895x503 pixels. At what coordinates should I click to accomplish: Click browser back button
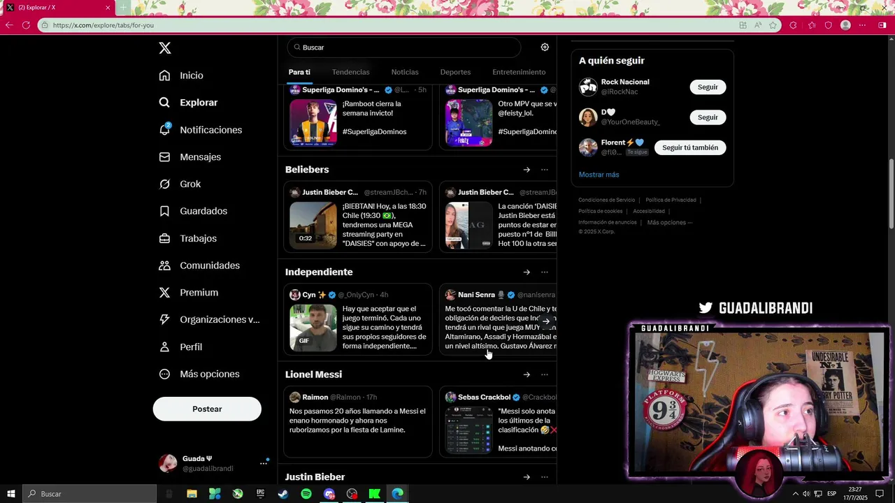tap(9, 25)
